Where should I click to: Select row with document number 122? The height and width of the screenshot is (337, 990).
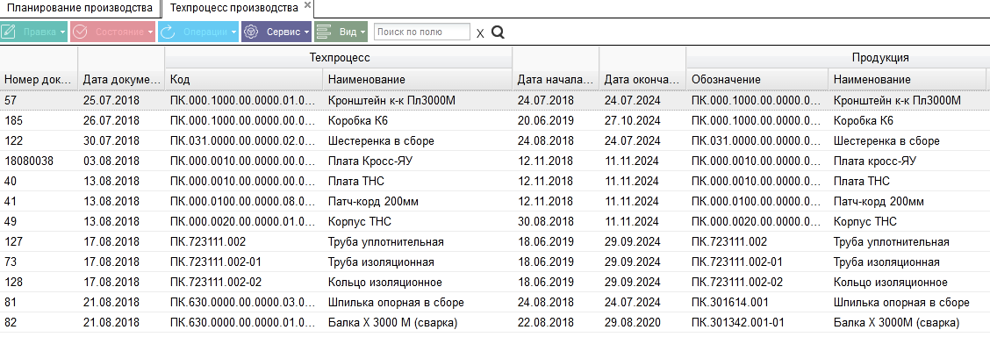[x=495, y=140]
